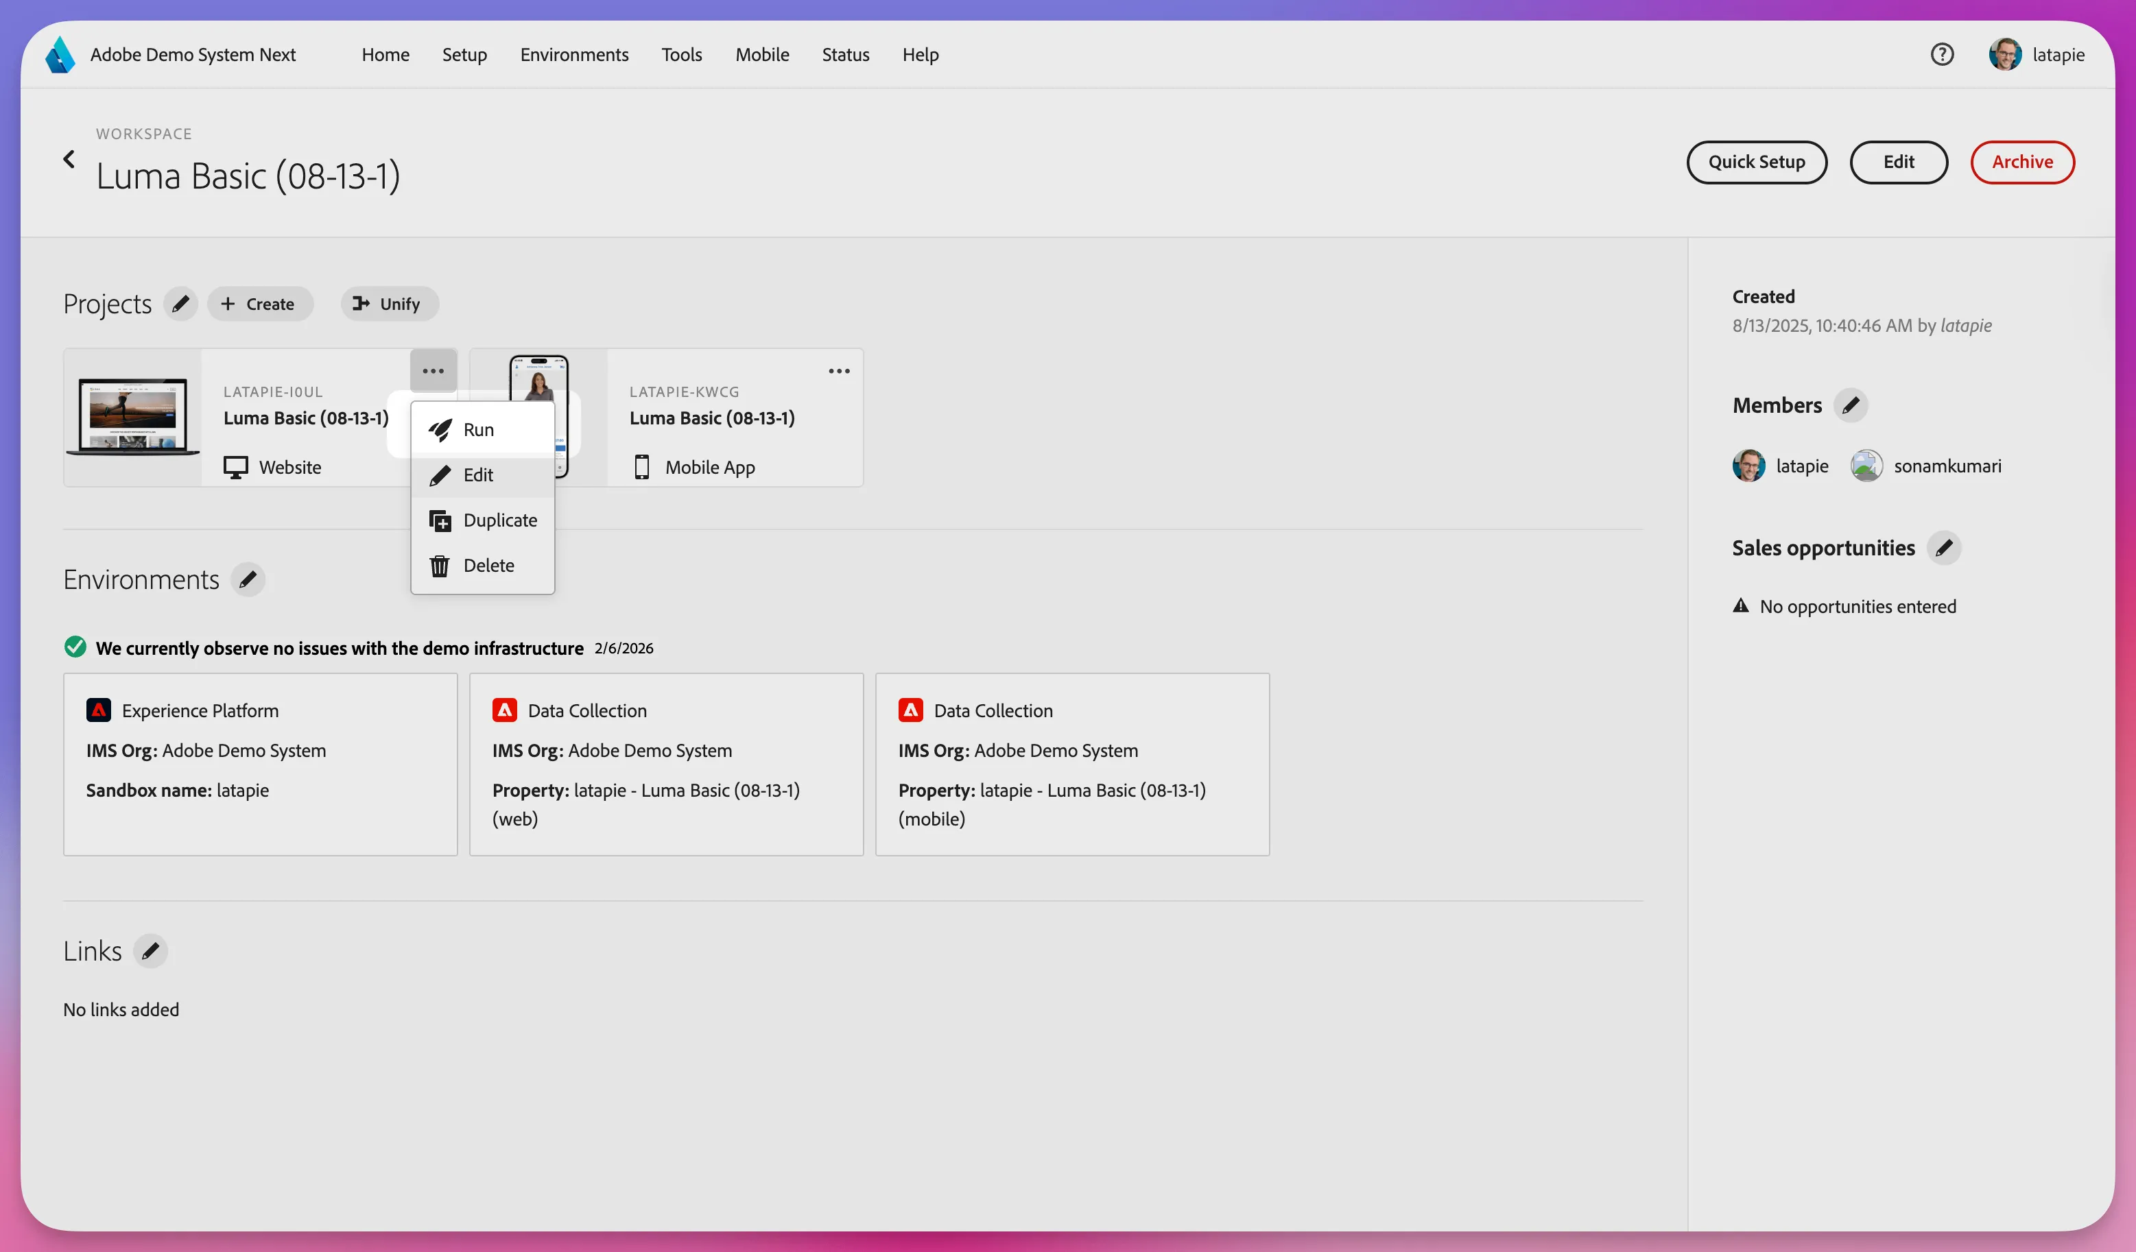The height and width of the screenshot is (1252, 2136).
Task: Choose Delete from the project context menu
Action: 483,566
